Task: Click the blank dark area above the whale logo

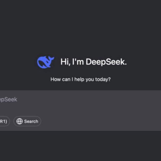Action: pyautogui.click(x=45, y=31)
